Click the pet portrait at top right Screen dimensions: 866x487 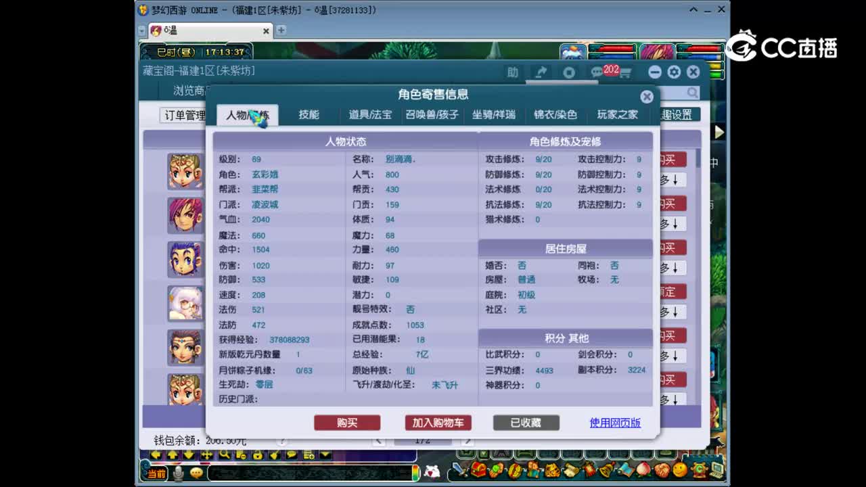pyautogui.click(x=572, y=52)
